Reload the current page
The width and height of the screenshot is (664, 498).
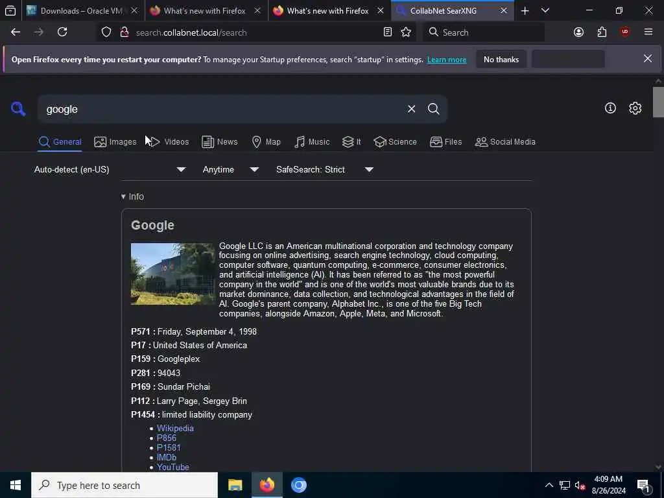point(62,32)
